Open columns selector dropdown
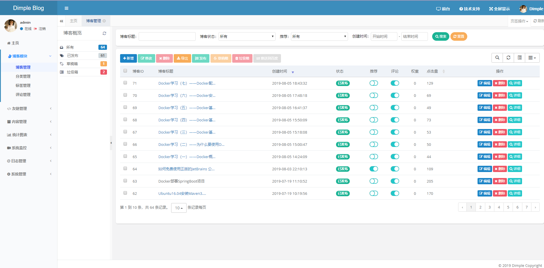 coord(532,58)
